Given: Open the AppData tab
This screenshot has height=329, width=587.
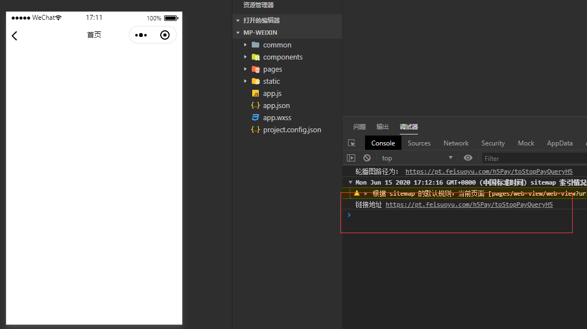Looking at the screenshot, I should pyautogui.click(x=559, y=143).
